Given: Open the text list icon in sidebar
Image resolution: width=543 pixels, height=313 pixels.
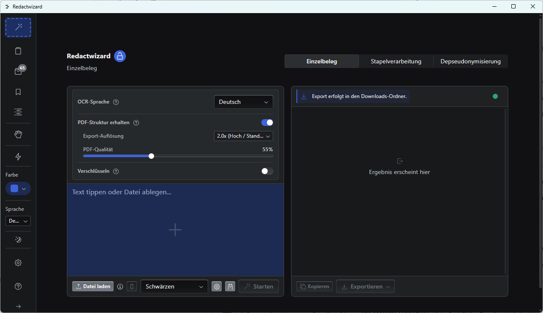Looking at the screenshot, I should pyautogui.click(x=18, y=112).
